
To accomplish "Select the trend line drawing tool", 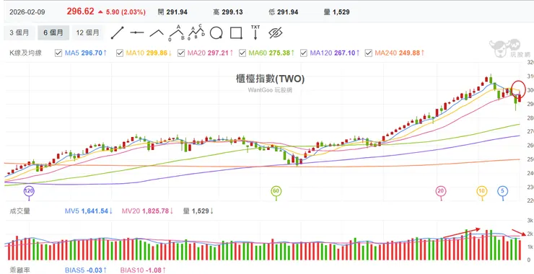I will (117, 32).
